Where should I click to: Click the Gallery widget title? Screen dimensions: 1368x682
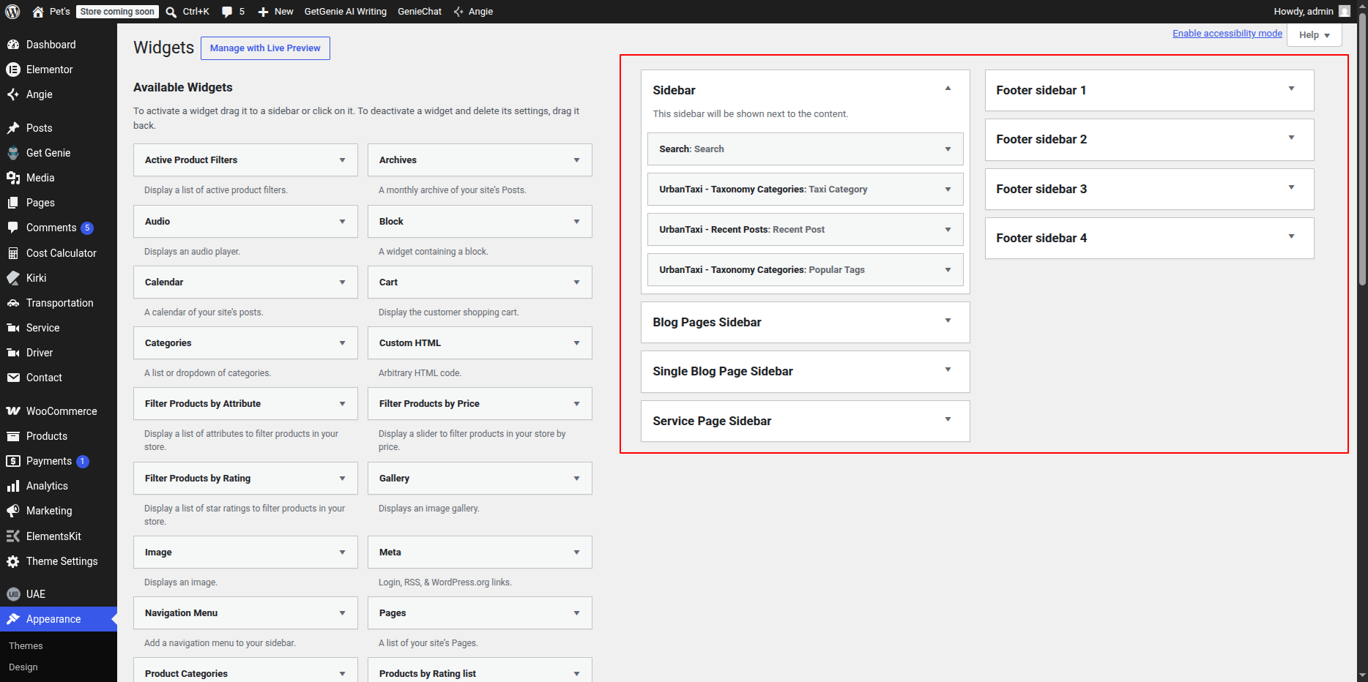(x=394, y=479)
